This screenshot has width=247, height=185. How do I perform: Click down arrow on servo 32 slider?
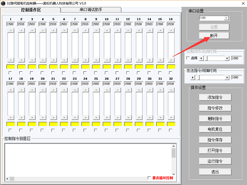(x=171, y=118)
